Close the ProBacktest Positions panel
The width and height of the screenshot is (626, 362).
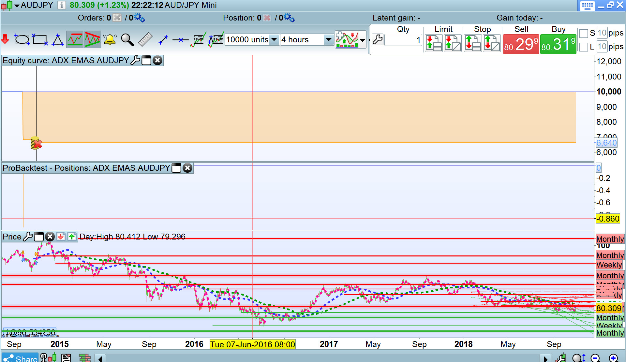[187, 168]
